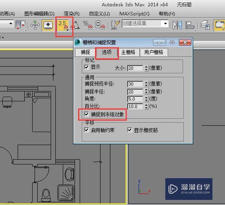225x205 pixels.
Task: Switch to the 主栅格 tab
Action: tap(128, 52)
